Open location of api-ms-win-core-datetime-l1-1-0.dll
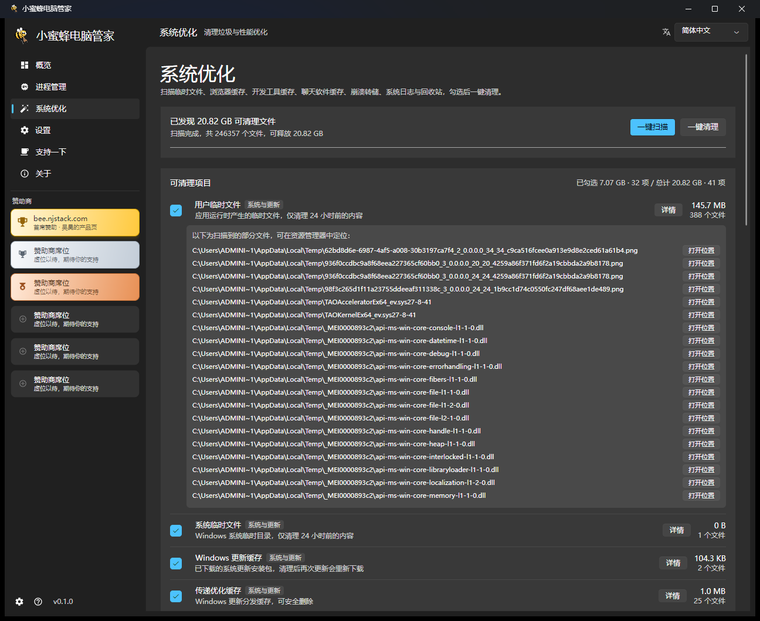 pyautogui.click(x=701, y=341)
